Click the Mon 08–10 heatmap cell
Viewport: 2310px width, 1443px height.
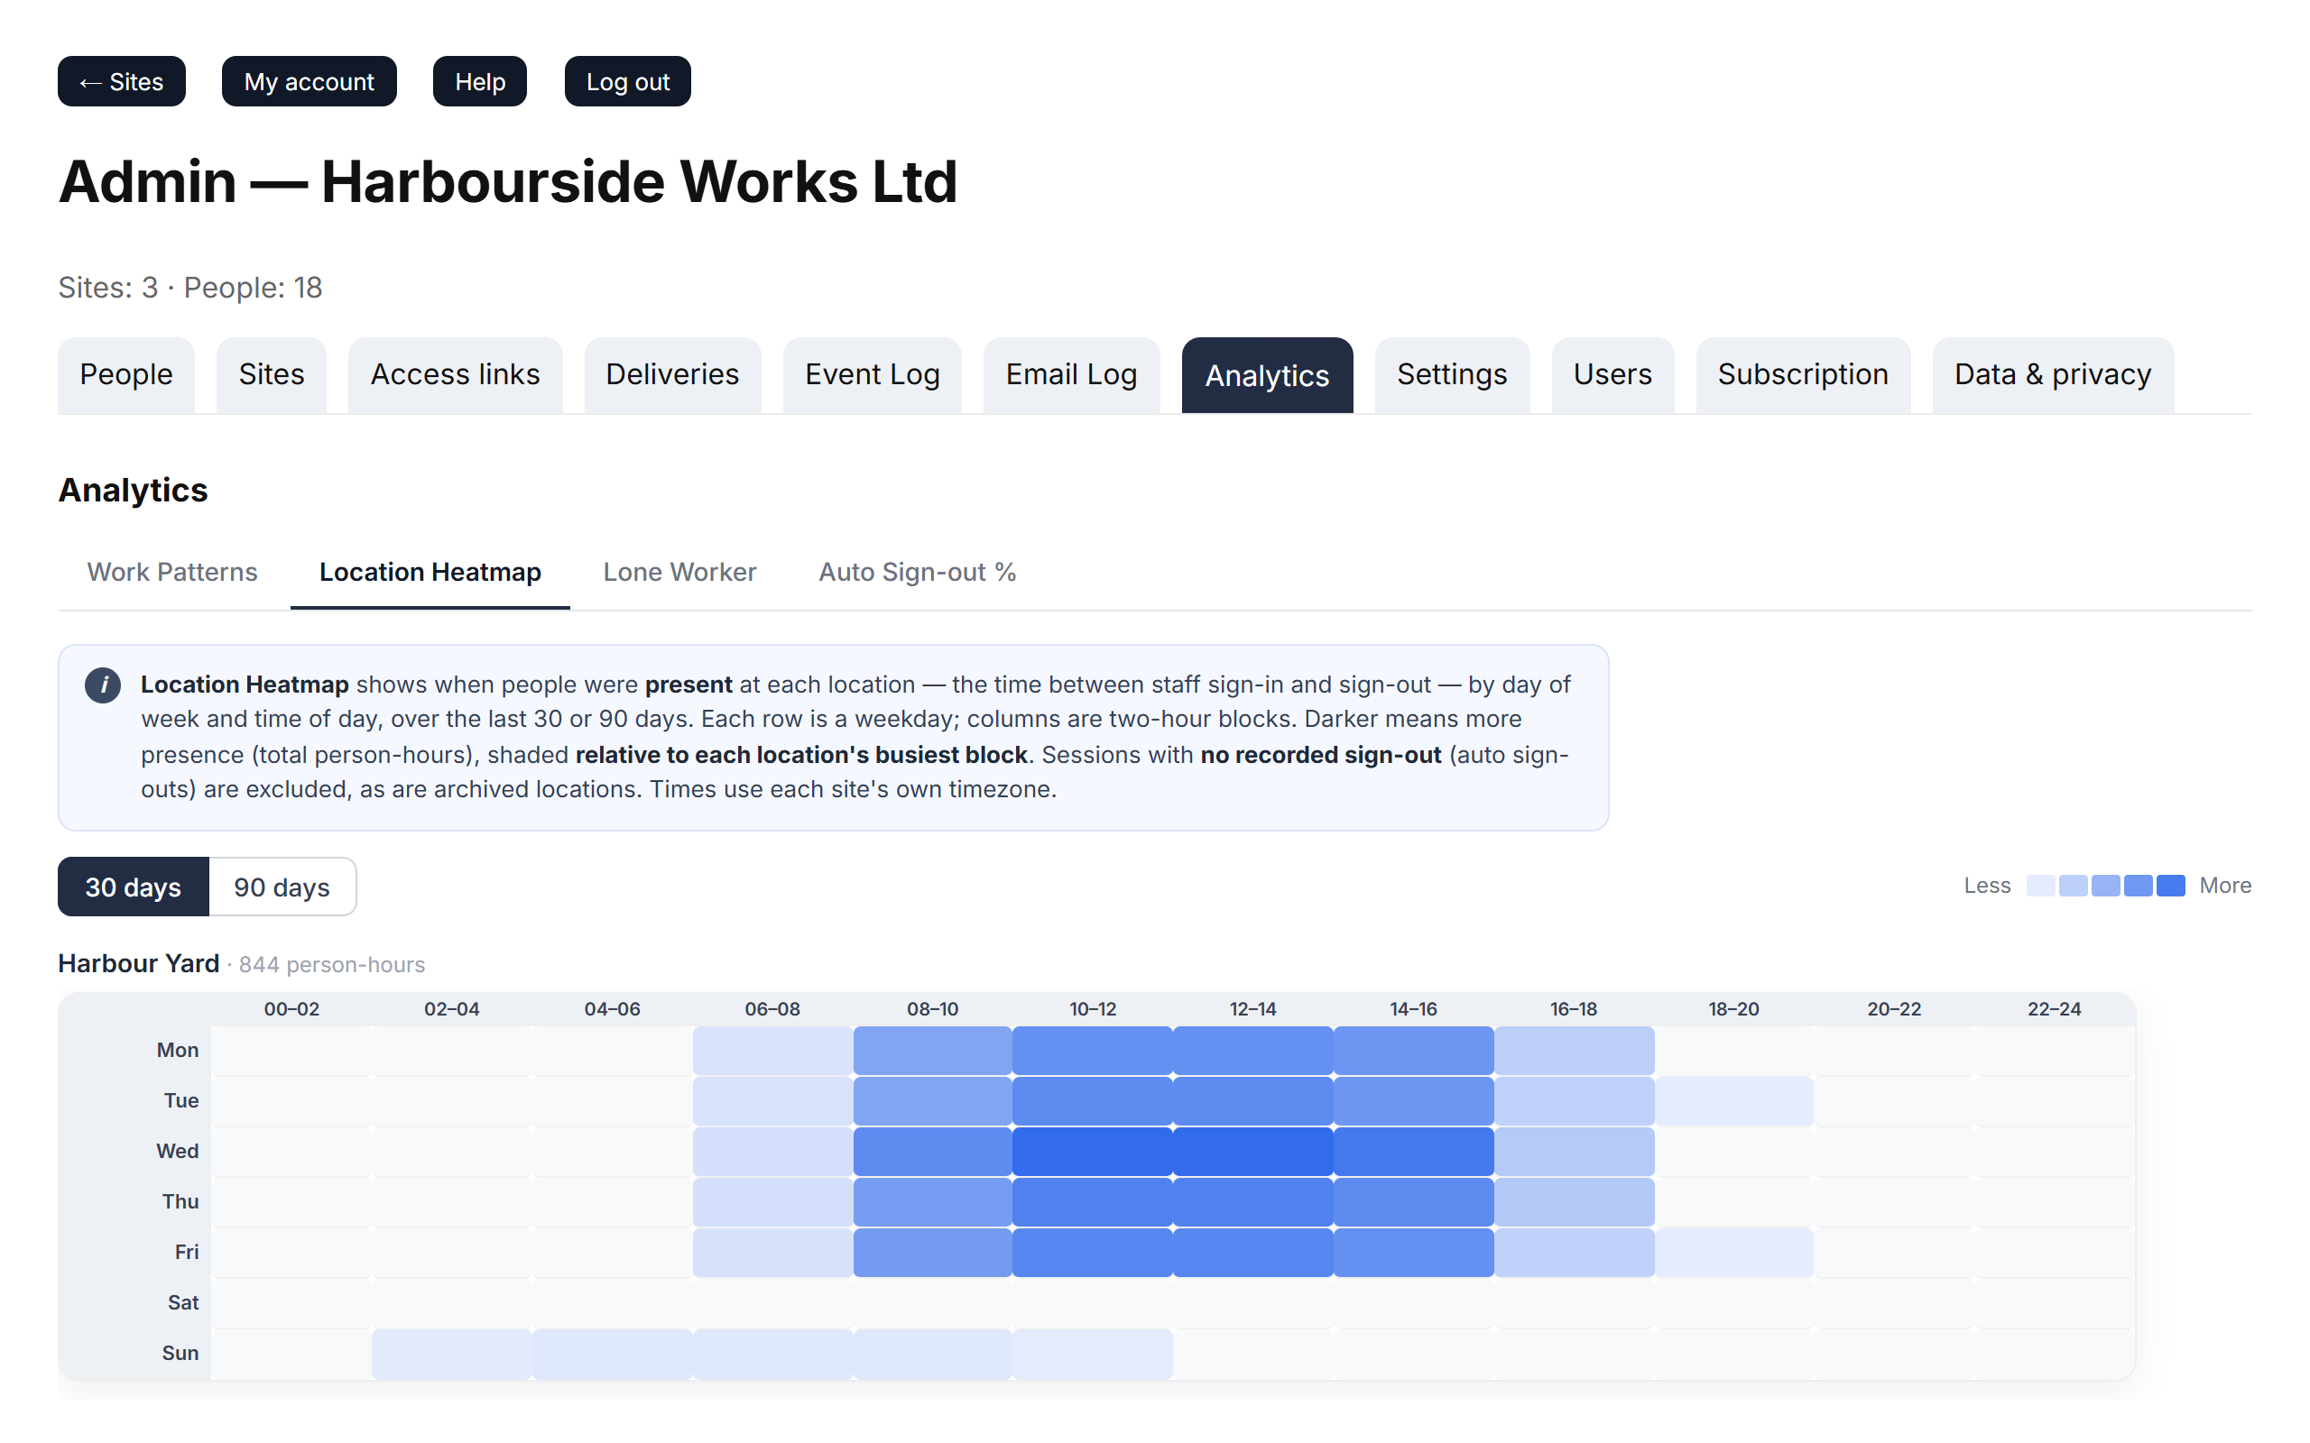pos(931,1050)
